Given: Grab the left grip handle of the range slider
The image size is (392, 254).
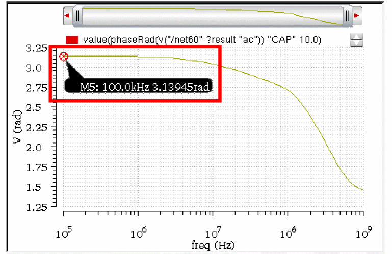Looking at the screenshot, I should pyautogui.click(x=77, y=16).
